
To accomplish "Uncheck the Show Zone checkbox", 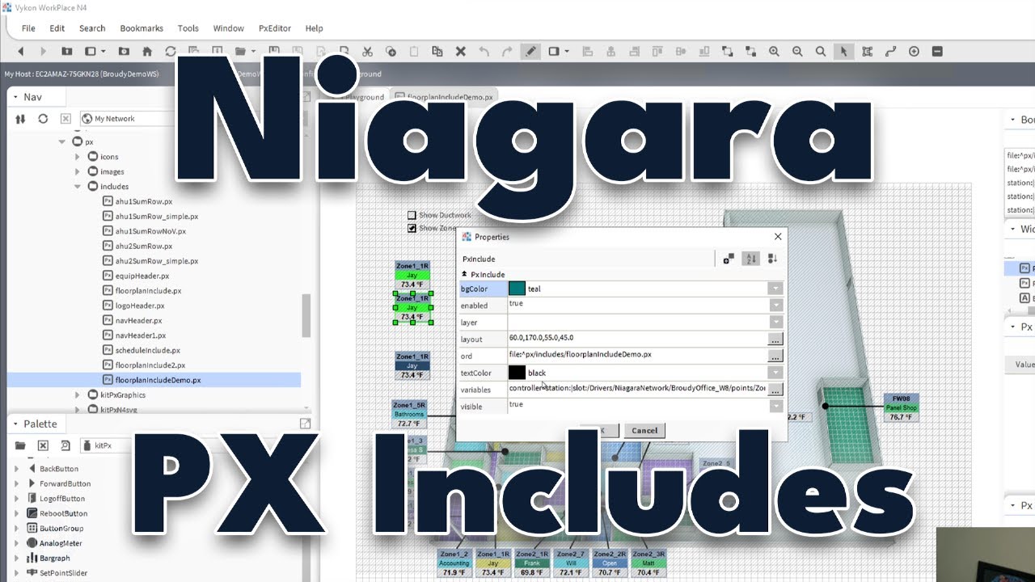I will [412, 229].
